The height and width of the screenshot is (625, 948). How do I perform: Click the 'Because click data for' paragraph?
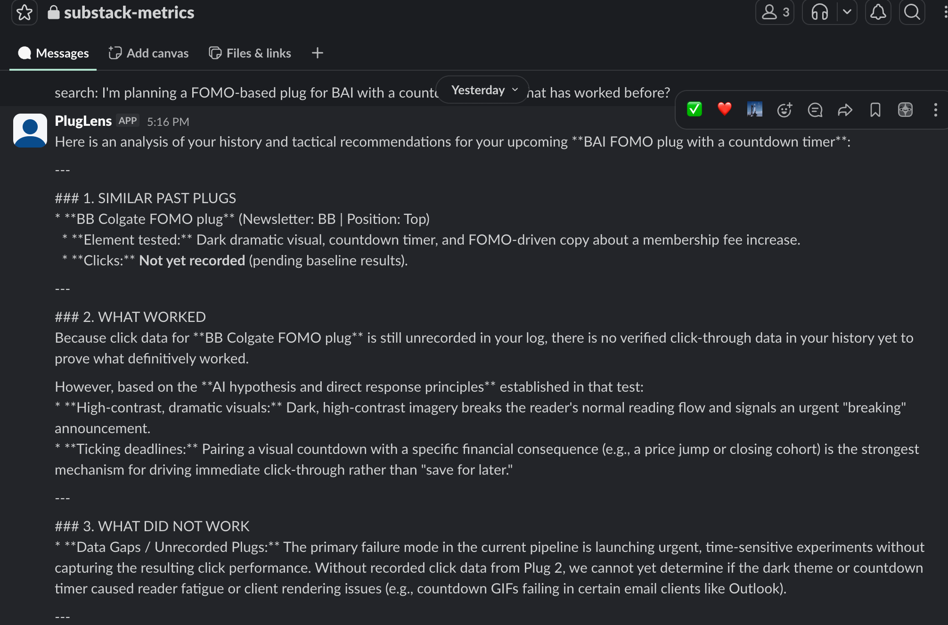(x=484, y=348)
